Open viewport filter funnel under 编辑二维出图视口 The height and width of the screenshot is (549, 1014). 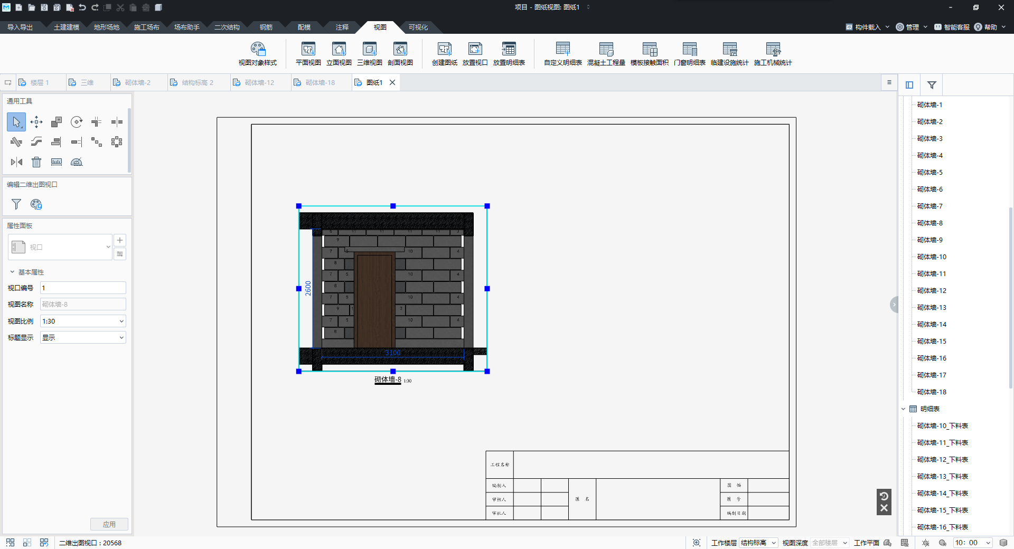coord(16,204)
